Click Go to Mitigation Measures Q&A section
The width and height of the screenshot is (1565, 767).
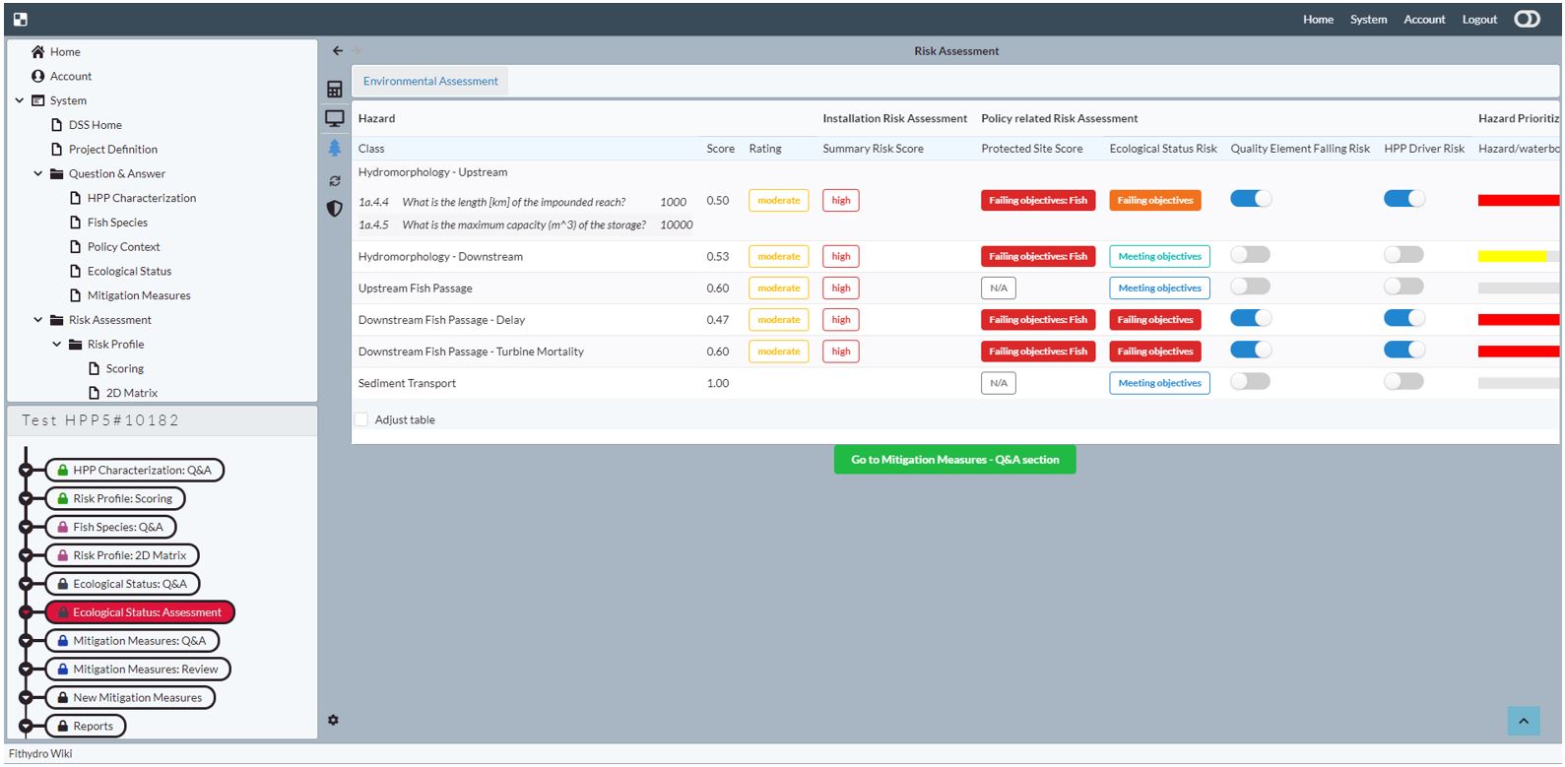pyautogui.click(x=954, y=460)
